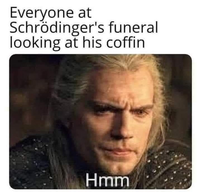Click the "Hmm" subtitle text
This screenshot has height=196, width=201.
point(107,180)
